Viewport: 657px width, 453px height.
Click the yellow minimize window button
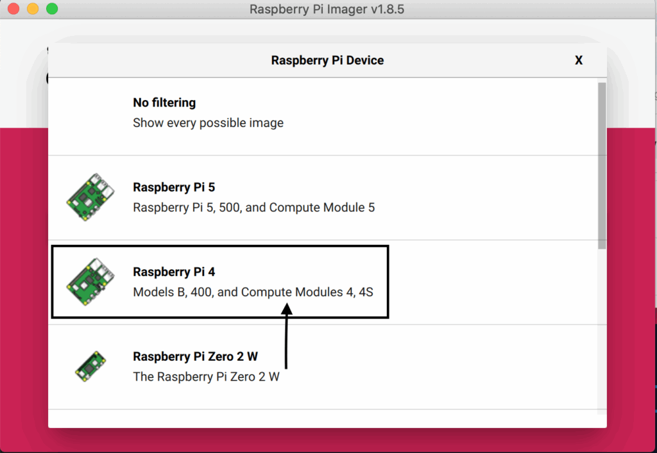pyautogui.click(x=33, y=9)
